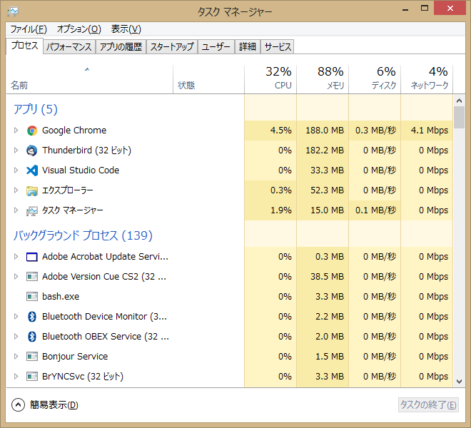
Task: Select the Bonjour Service process name
Action: tap(75, 357)
